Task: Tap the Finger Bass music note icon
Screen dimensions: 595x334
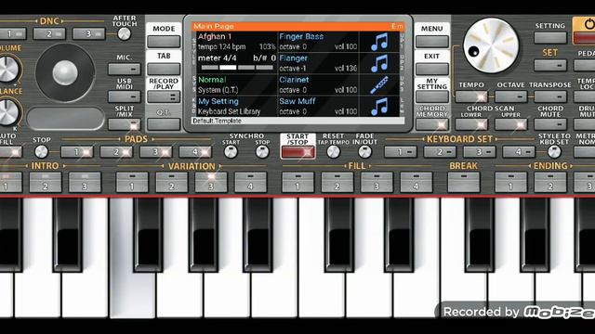Action: 379,42
